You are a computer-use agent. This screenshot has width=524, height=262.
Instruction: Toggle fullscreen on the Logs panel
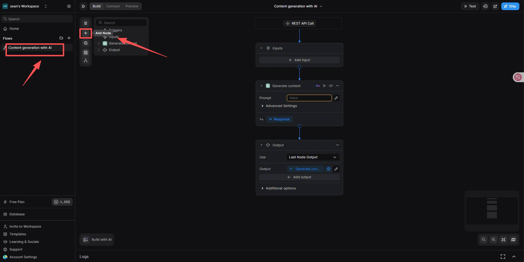[x=503, y=257]
